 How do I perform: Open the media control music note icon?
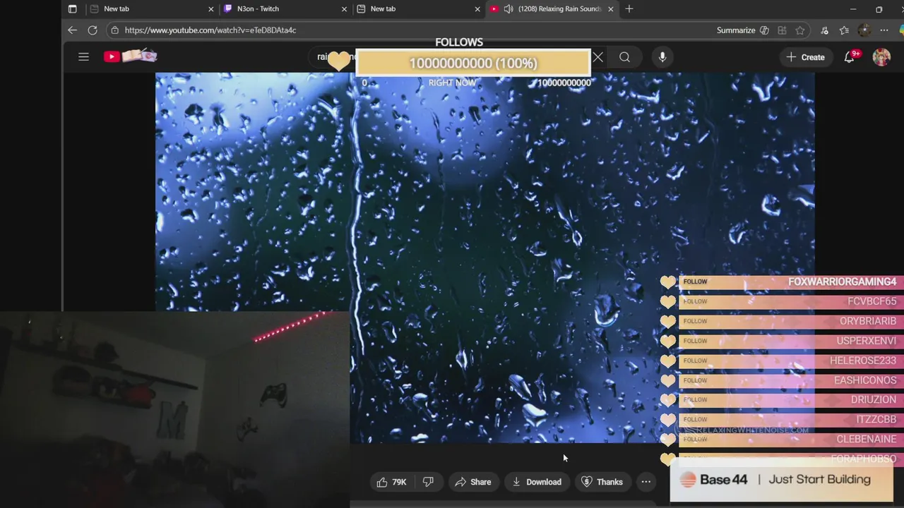pos(824,30)
